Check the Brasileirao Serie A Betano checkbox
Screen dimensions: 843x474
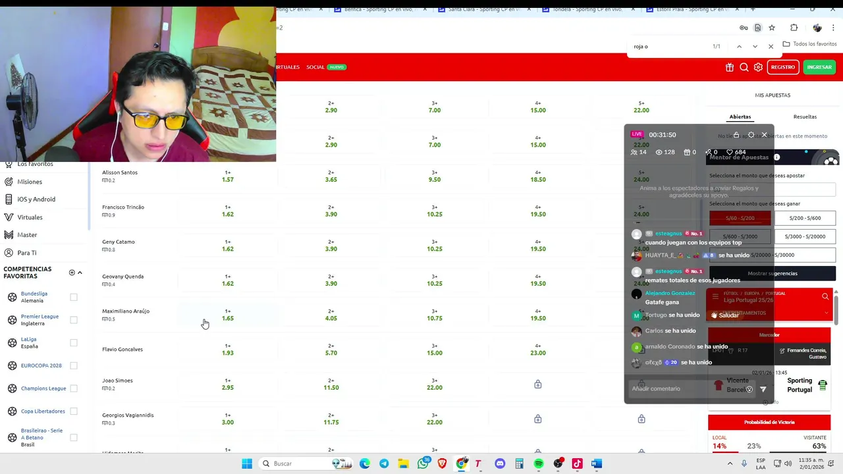(74, 438)
